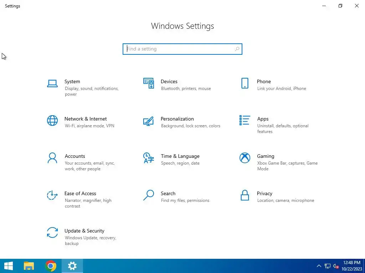Click the Search category title

[168, 193]
